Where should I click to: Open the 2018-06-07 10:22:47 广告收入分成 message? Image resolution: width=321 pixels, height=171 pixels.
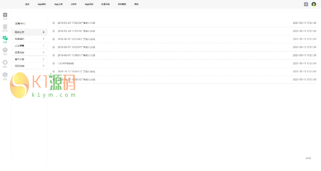tap(76, 39)
